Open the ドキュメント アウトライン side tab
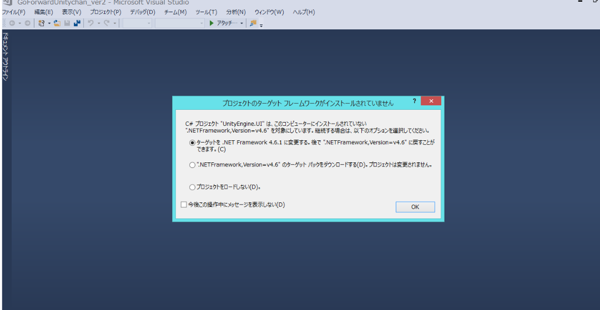 [x=6, y=57]
